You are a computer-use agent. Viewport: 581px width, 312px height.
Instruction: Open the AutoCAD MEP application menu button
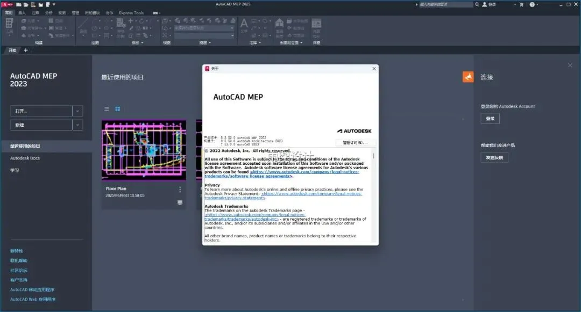coord(8,4)
